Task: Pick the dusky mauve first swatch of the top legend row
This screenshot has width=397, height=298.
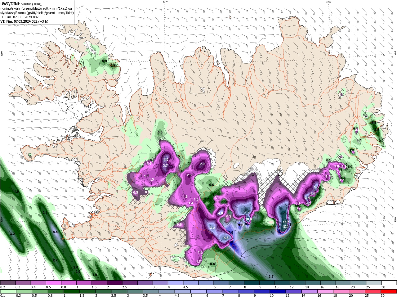Action: (x=8, y=283)
